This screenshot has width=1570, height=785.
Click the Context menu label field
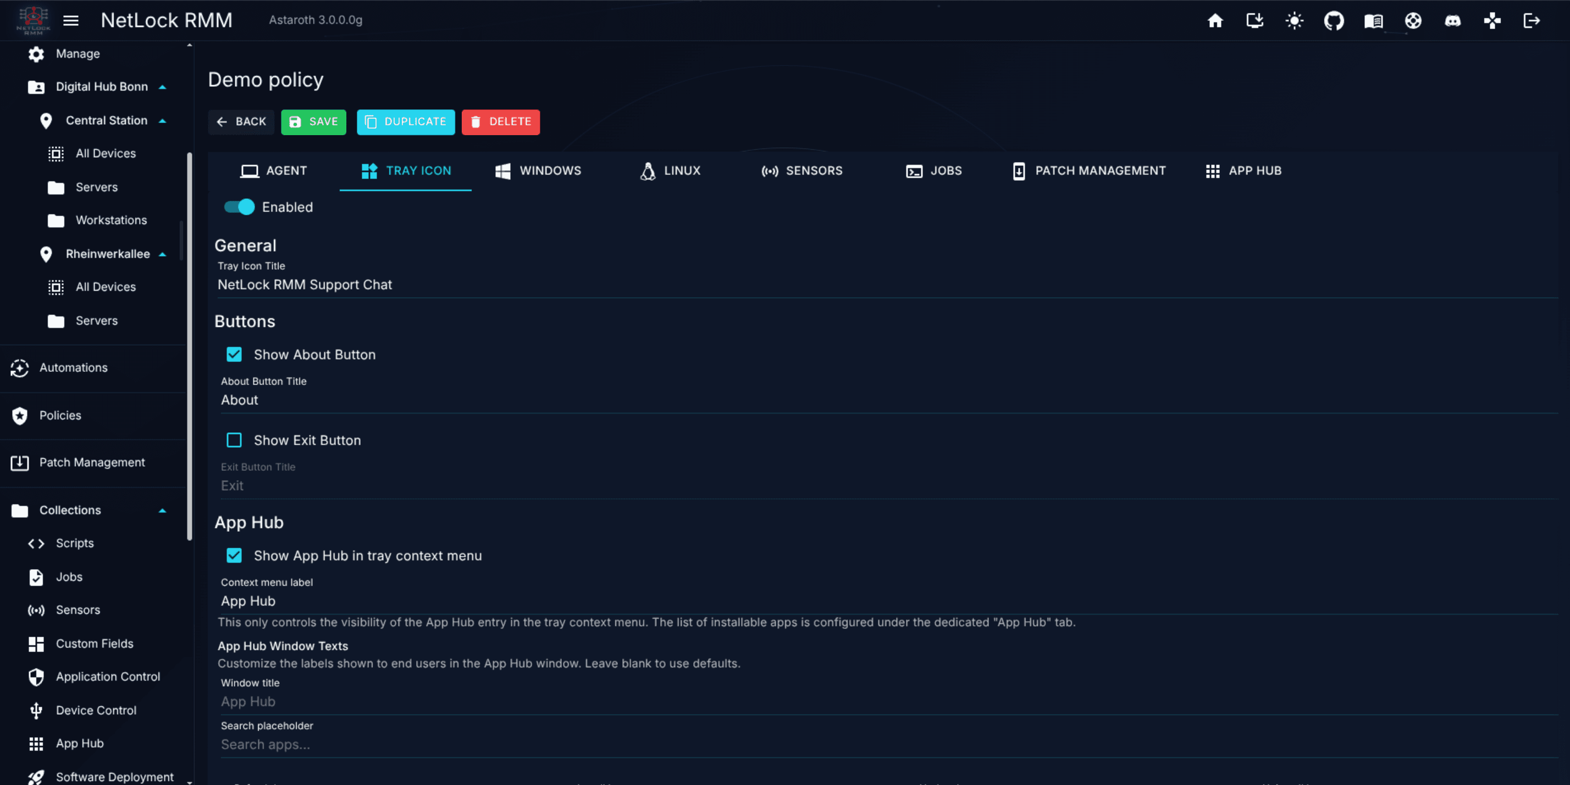(x=888, y=601)
